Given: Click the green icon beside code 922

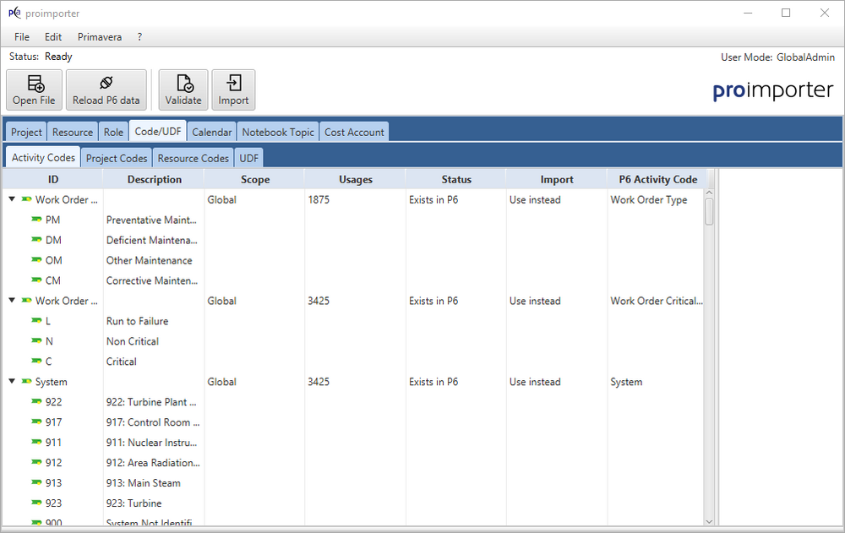Looking at the screenshot, I should [36, 402].
